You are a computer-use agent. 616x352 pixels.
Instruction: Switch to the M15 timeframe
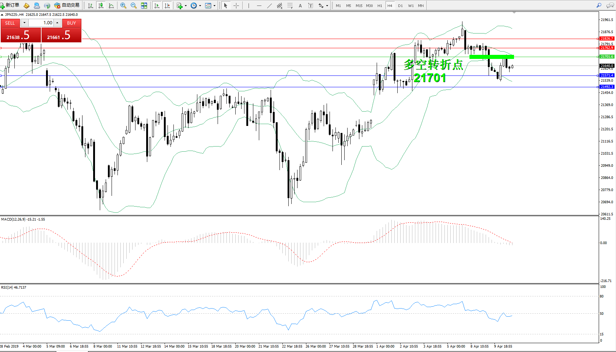coord(359,6)
